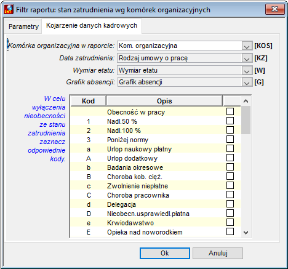The image size is (288, 269).
Task: Check the Krwiodawstwo row checkbox
Action: [230, 222]
